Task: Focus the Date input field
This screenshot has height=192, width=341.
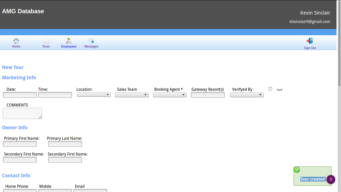Action: coord(20,95)
